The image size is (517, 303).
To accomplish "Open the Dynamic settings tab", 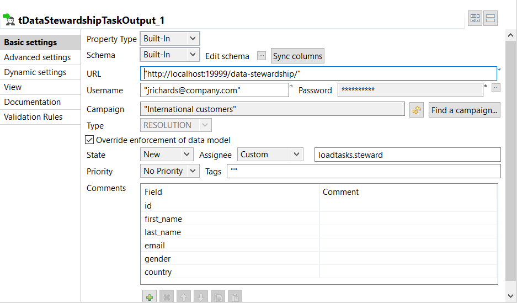I will 35,72.
